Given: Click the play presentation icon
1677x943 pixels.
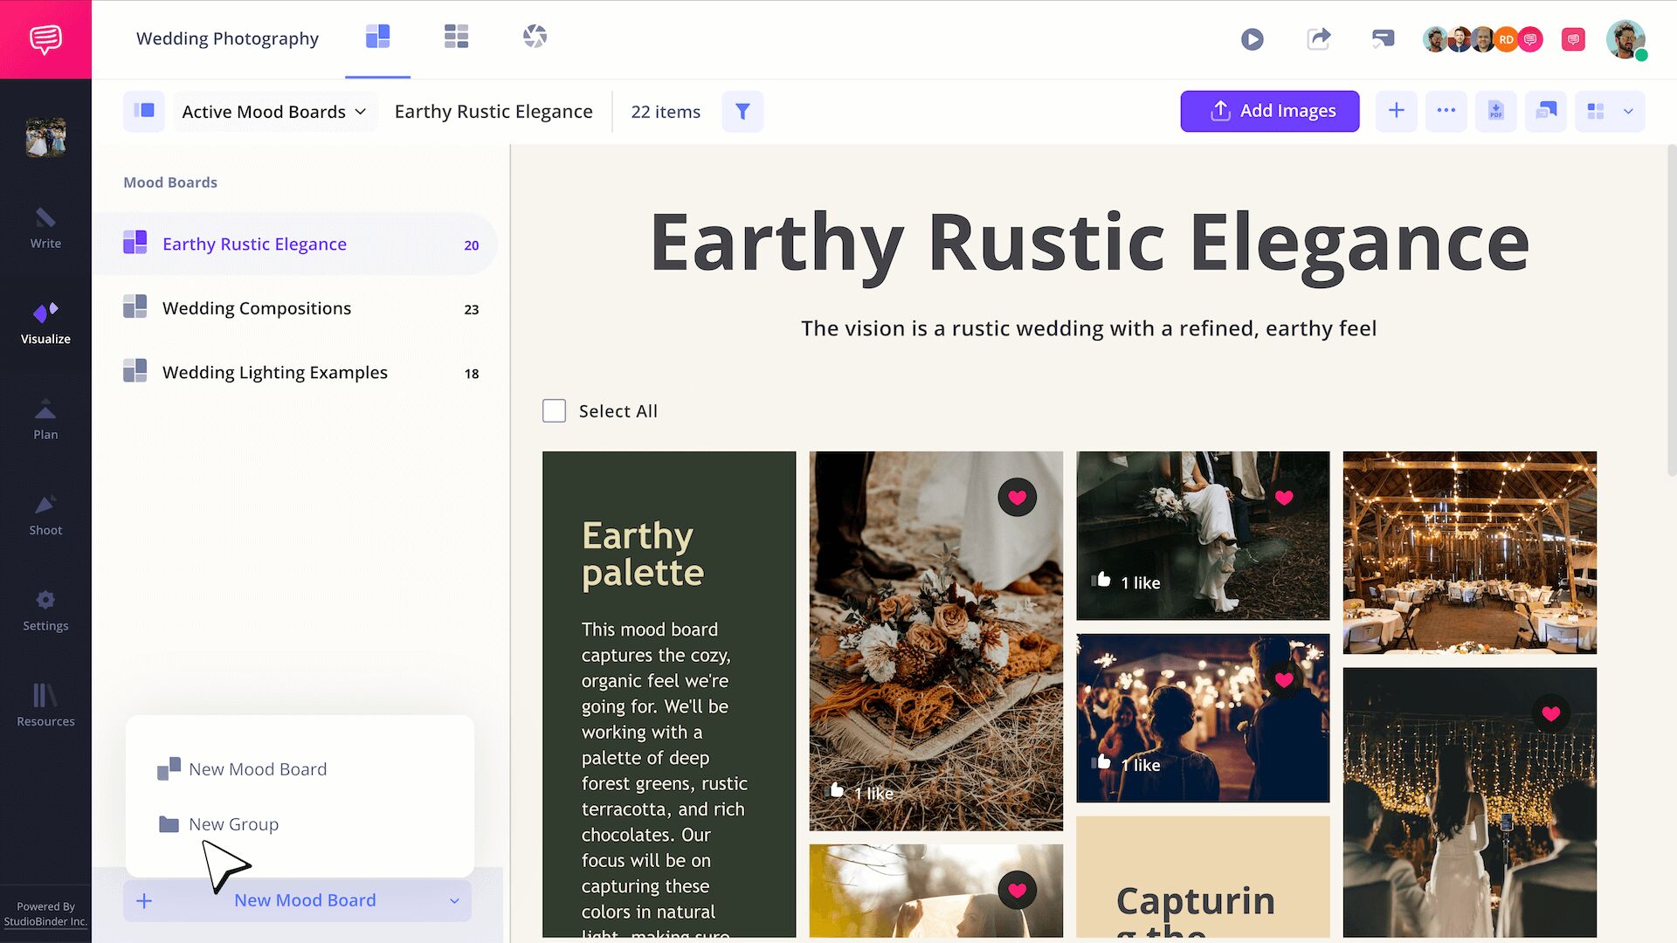Looking at the screenshot, I should click(x=1252, y=39).
